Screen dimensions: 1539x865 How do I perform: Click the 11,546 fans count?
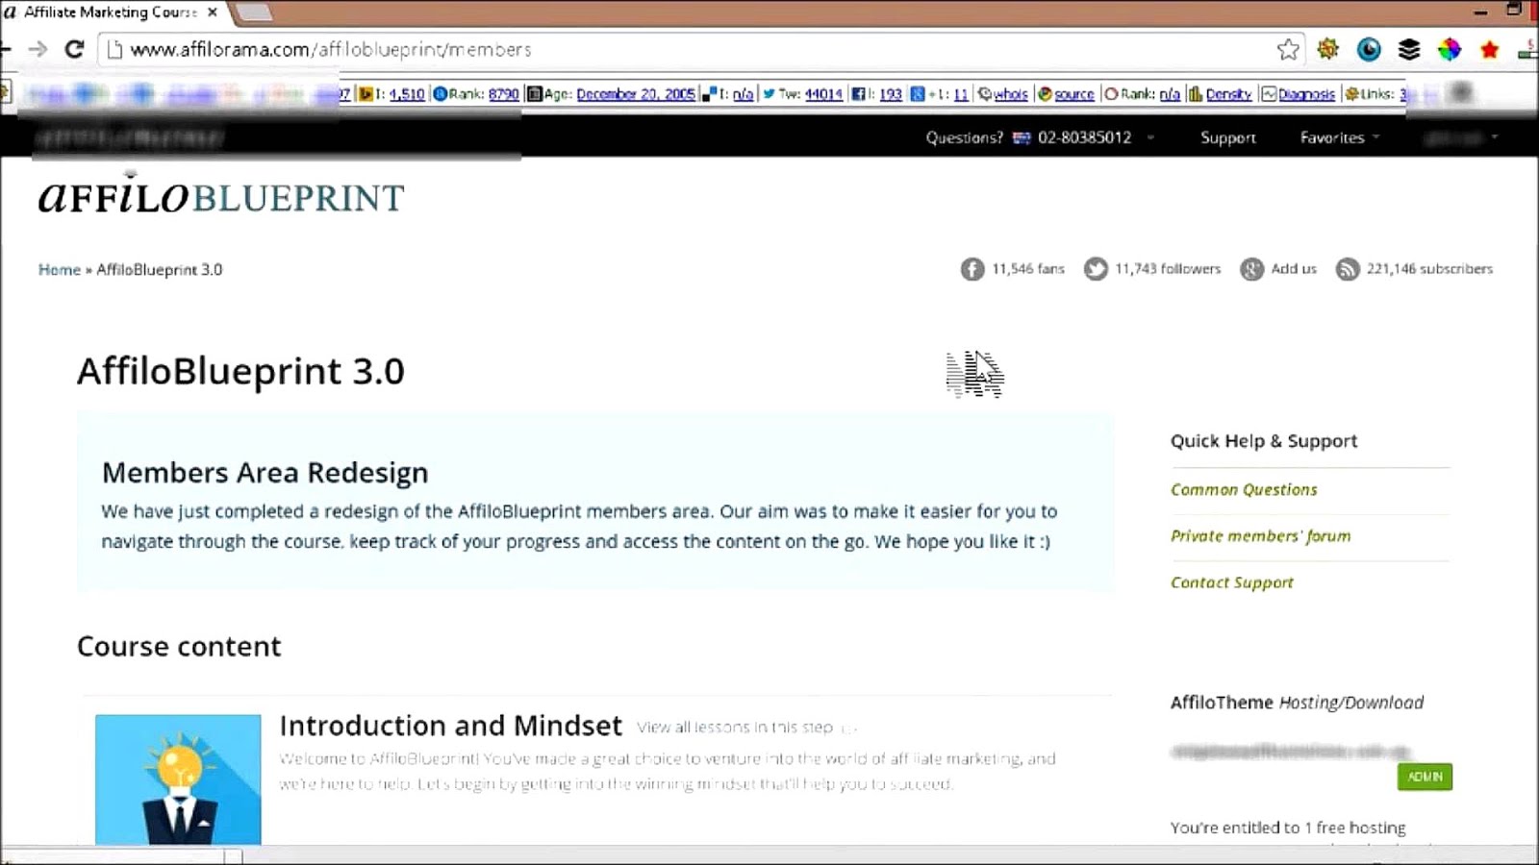pos(1028,269)
